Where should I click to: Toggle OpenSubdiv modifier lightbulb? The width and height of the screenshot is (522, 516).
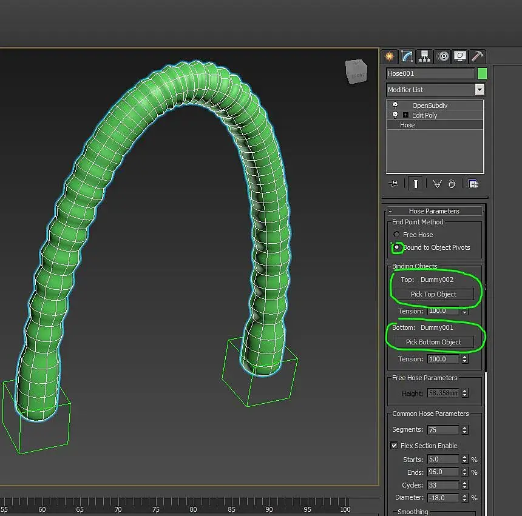[395, 106]
